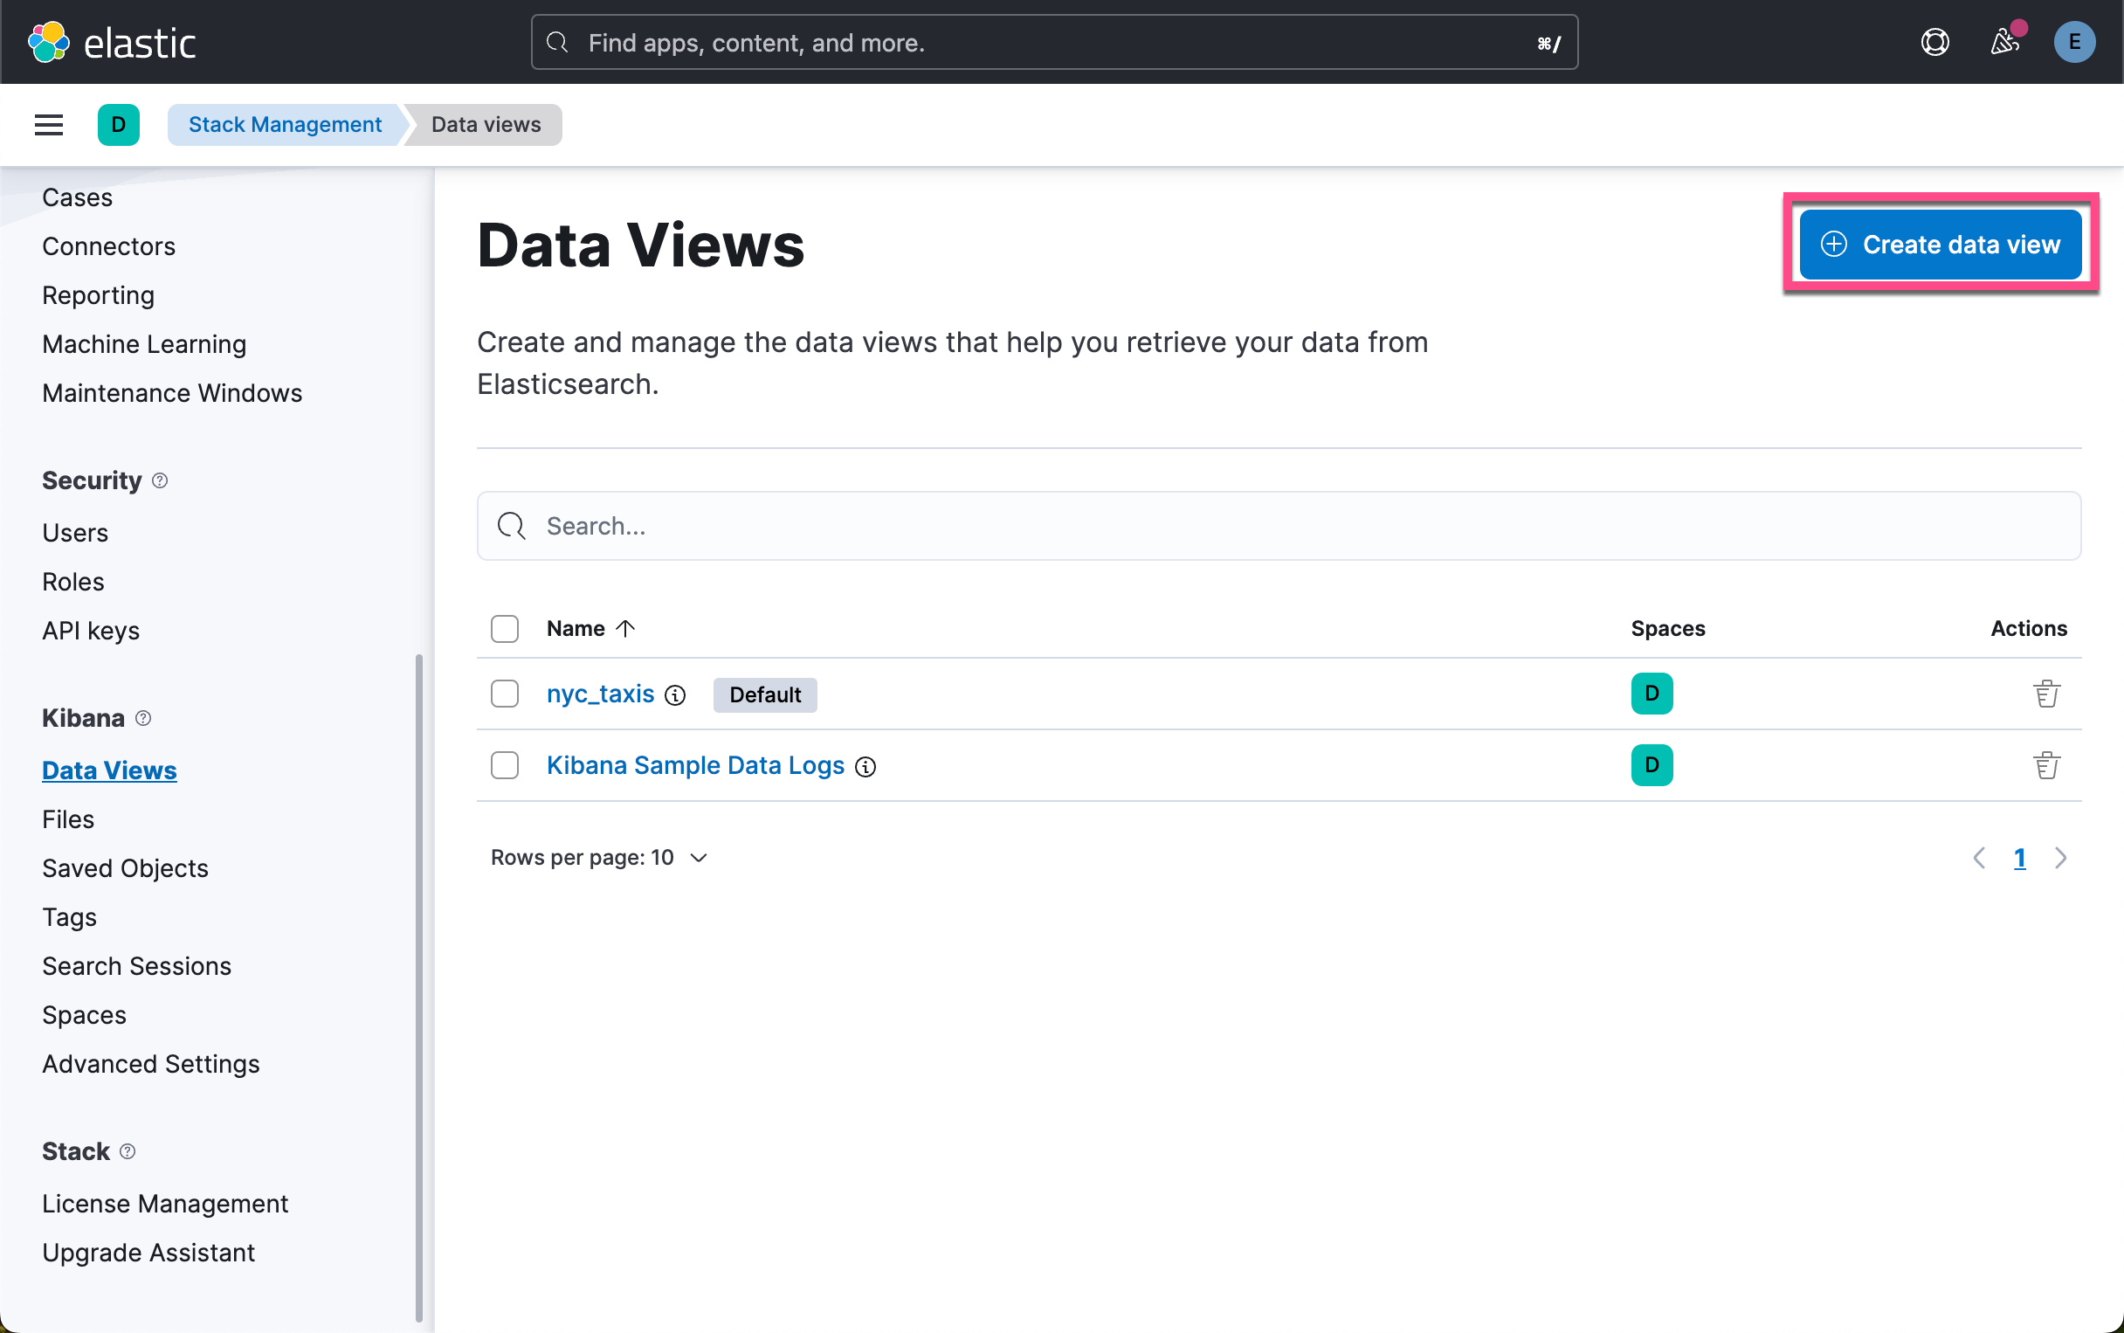The width and height of the screenshot is (2124, 1333).
Task: Check the Kibana Sample Data Logs checkbox
Action: tap(504, 765)
